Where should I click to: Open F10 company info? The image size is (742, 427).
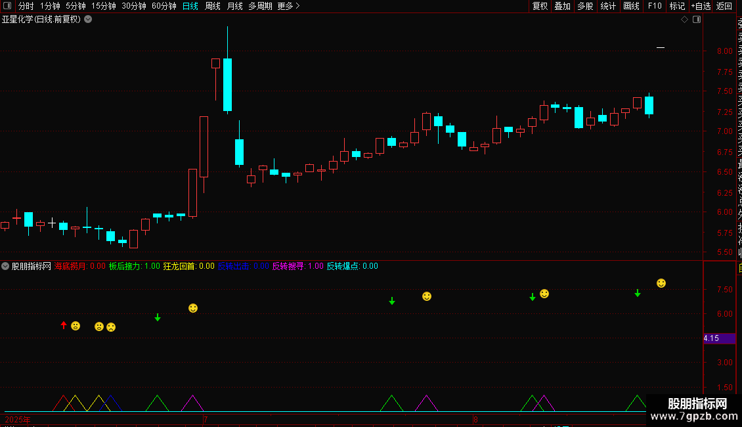655,6
